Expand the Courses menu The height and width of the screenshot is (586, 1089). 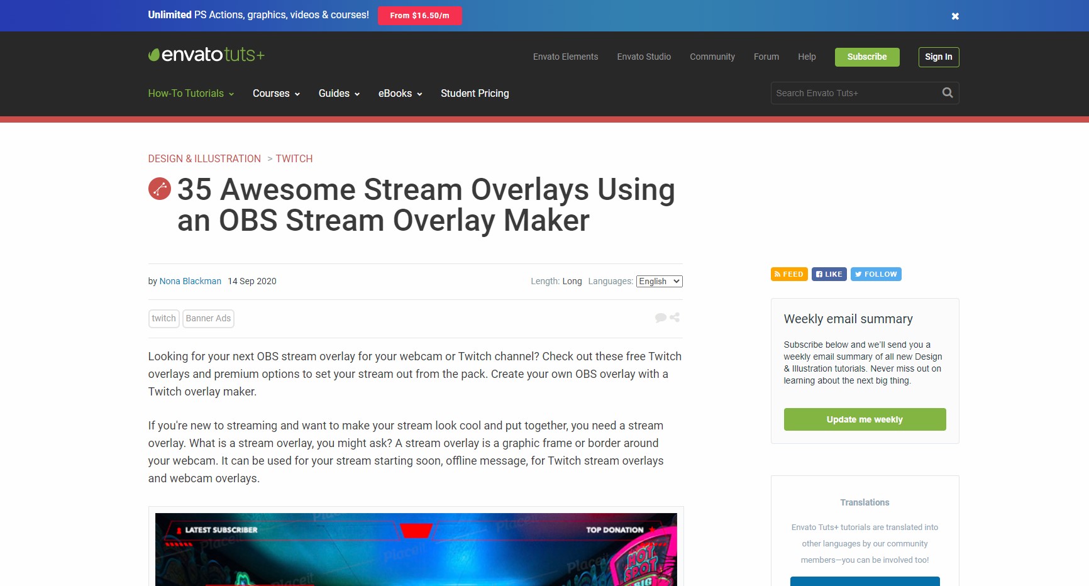tap(276, 93)
